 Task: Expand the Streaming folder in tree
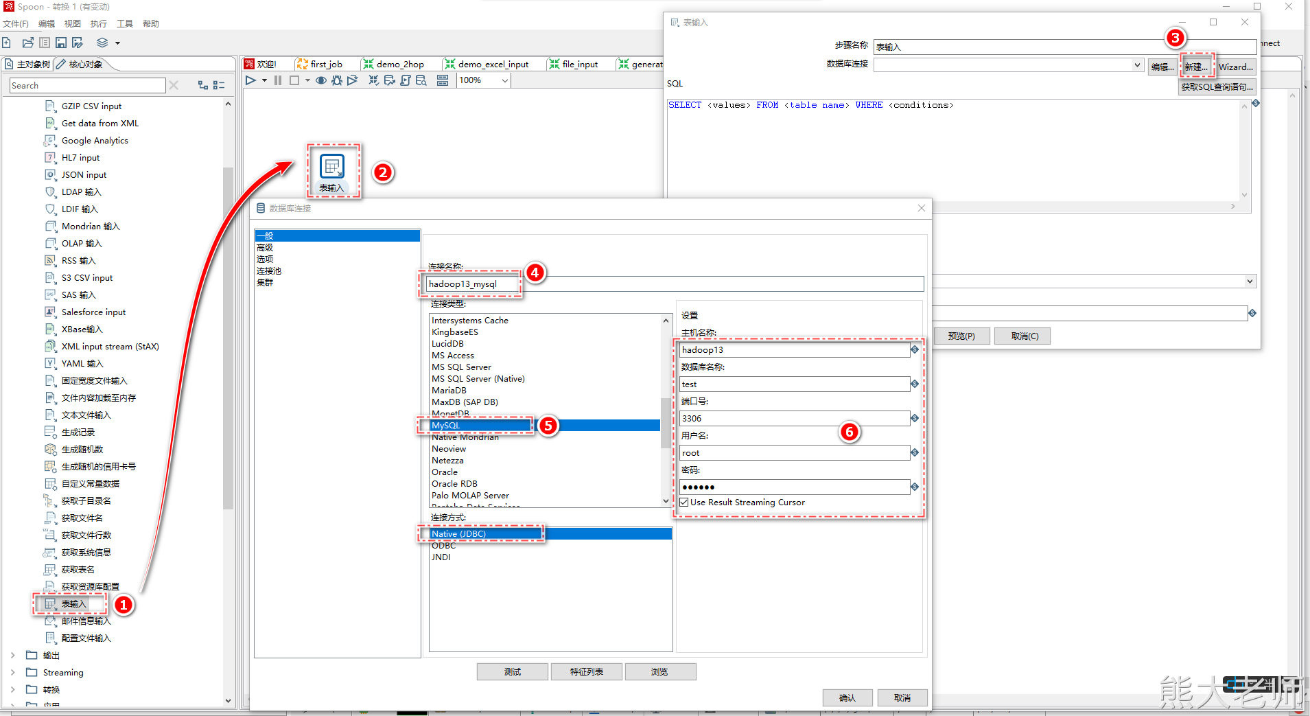(12, 673)
